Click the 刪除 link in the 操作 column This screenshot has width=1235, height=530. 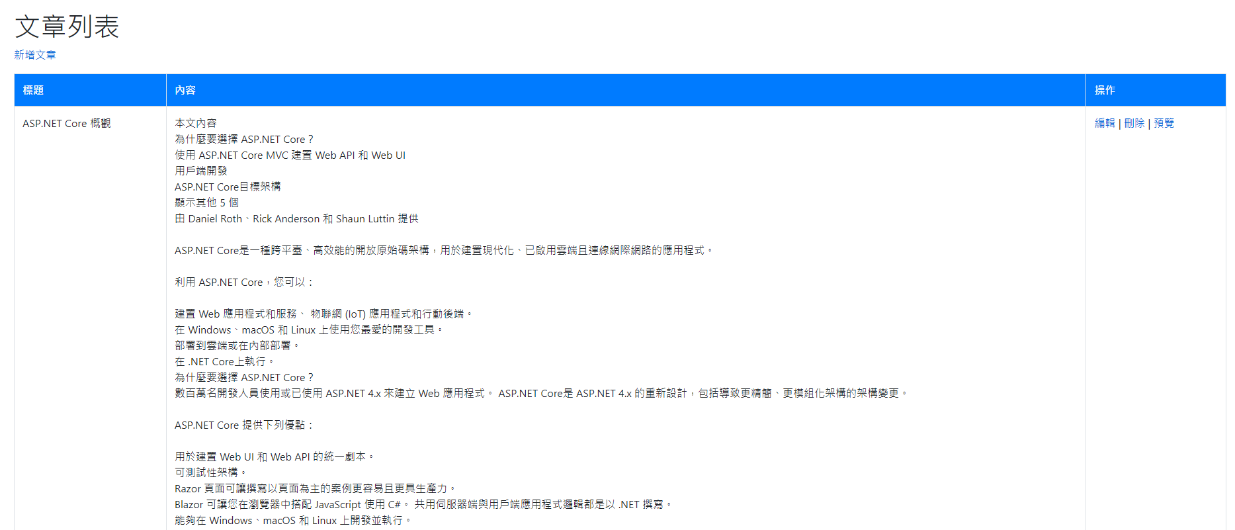click(x=1134, y=123)
